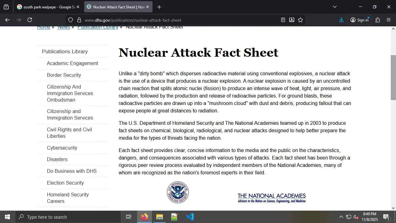Click the Windows taskbar search box

[x=68, y=217]
